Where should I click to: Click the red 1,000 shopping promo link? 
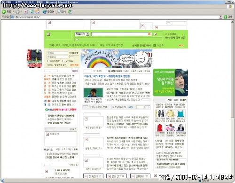(x=61, y=110)
